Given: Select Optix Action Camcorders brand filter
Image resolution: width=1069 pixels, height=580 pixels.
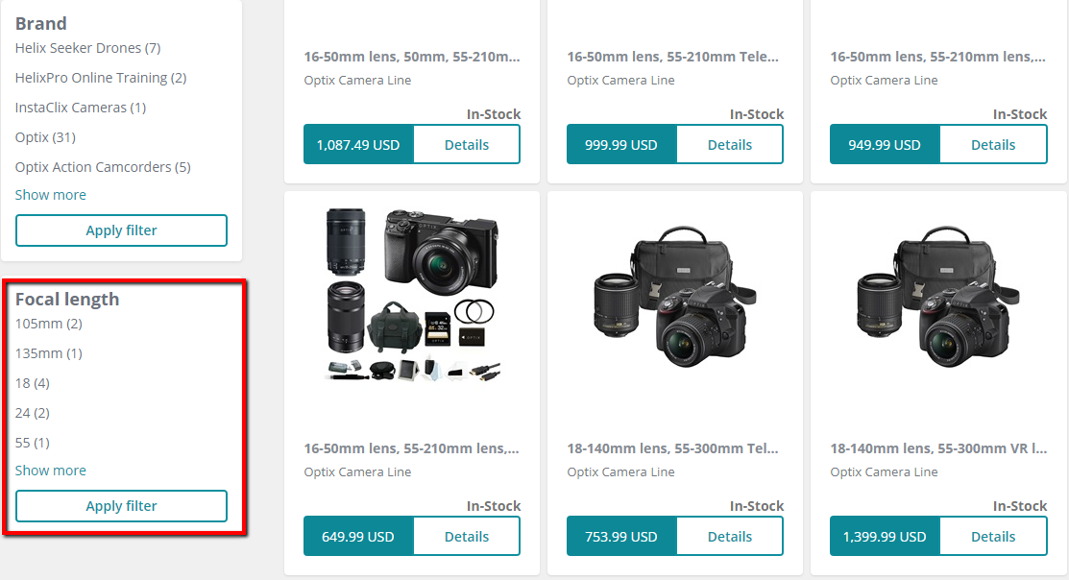Looking at the screenshot, I should click(x=103, y=167).
